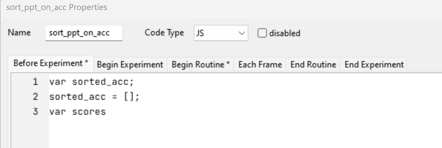Screen dimensions: 442x148
Task: Select line number 2 in editor margin
Action: pos(35,97)
